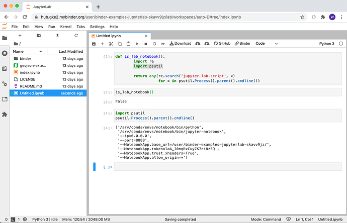Click the is_lab_notebook() call cell
347x223 pixels.
228,92
